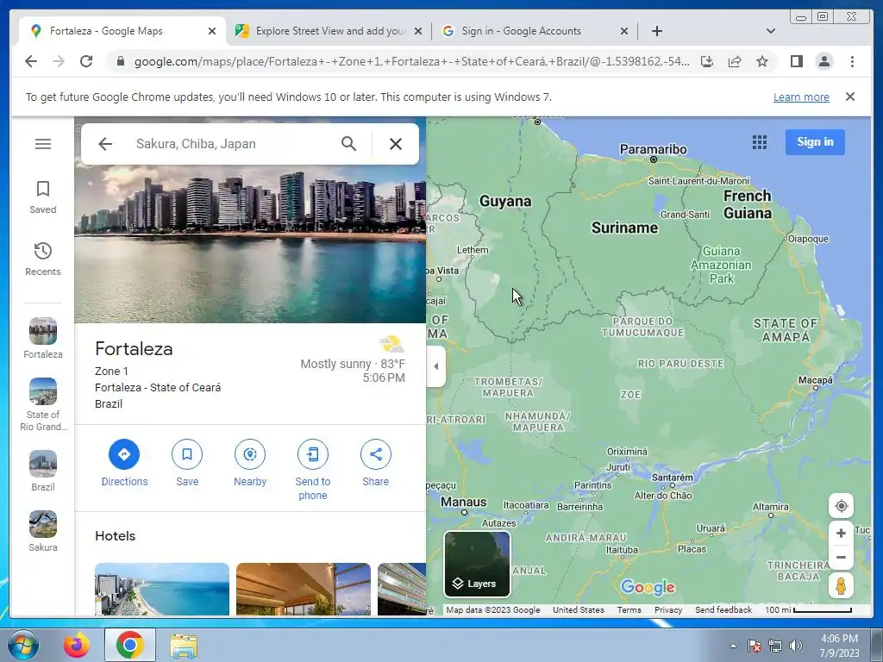Click the share page icon
The image size is (883, 662).
click(x=735, y=61)
